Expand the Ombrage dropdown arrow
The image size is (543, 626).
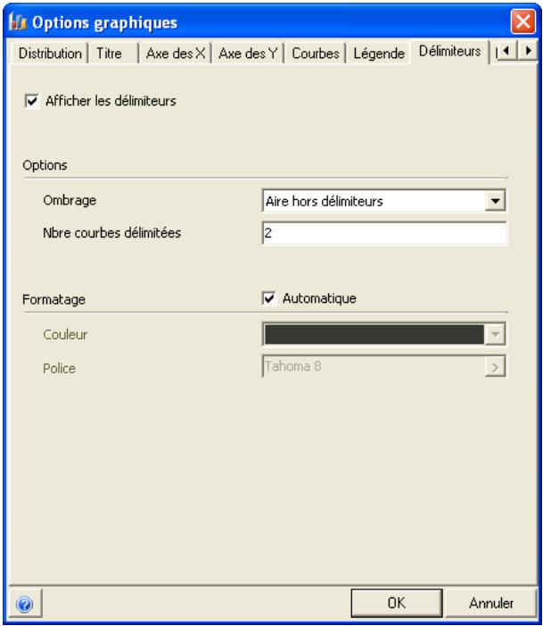[495, 201]
